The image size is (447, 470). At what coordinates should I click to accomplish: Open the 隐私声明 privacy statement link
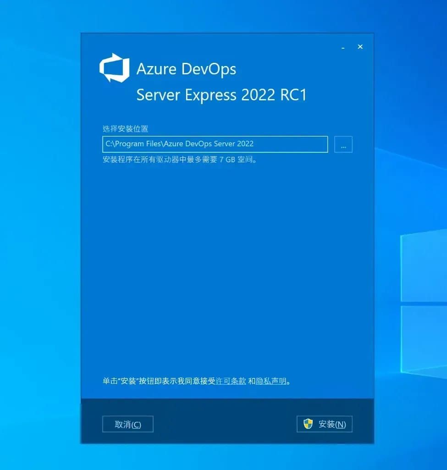pos(271,381)
